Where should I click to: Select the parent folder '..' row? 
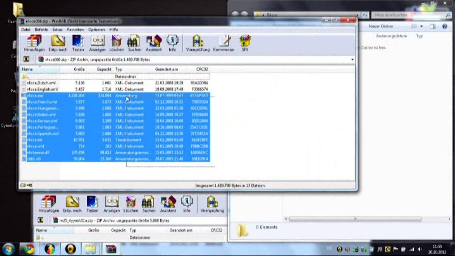pos(116,76)
